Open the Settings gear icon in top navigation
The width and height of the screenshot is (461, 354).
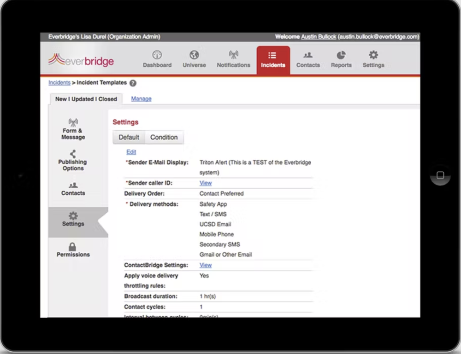[x=373, y=55]
